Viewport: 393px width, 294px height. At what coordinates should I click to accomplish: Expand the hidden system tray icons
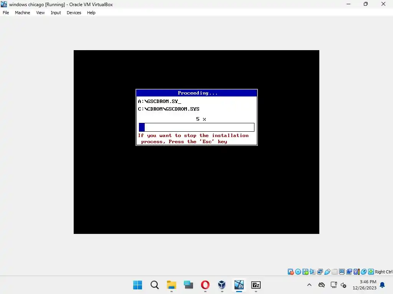coord(309,285)
